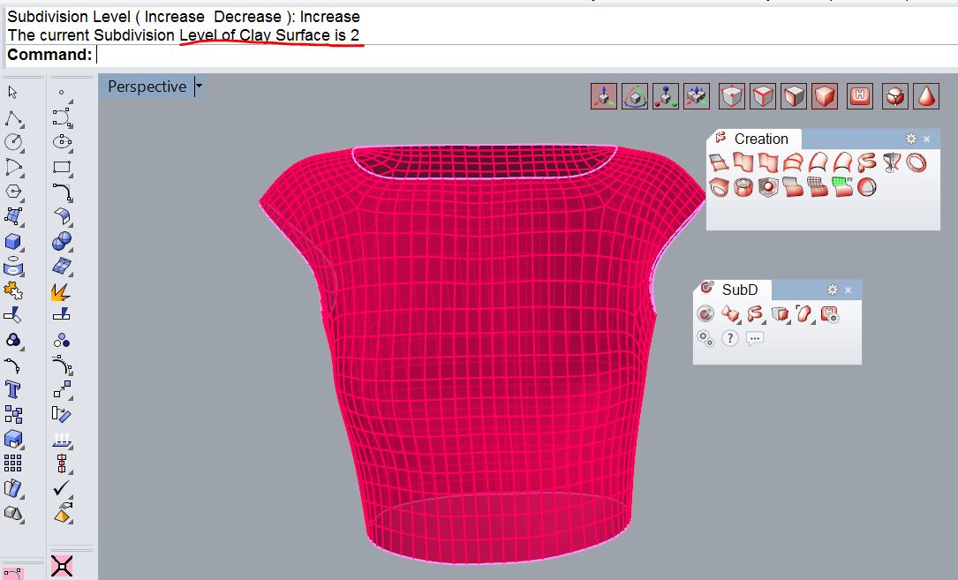Select the Join puzzle-piece tool
The height and width of the screenshot is (580, 958).
(x=13, y=290)
